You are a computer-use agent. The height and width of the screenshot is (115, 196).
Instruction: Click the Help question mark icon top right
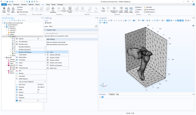point(194,4)
